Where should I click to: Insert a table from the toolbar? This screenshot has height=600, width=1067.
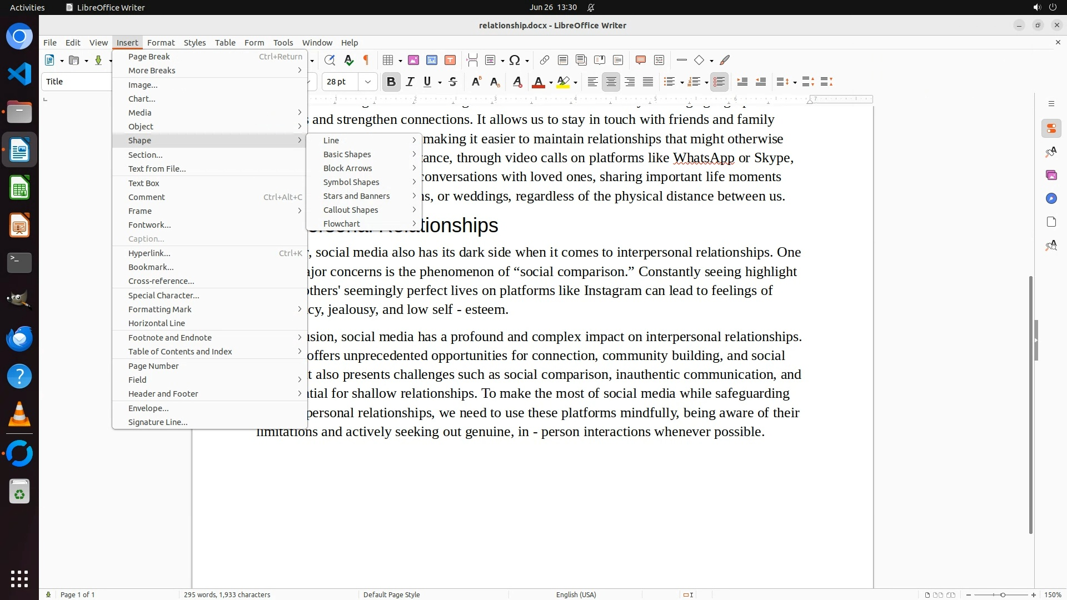click(388, 60)
